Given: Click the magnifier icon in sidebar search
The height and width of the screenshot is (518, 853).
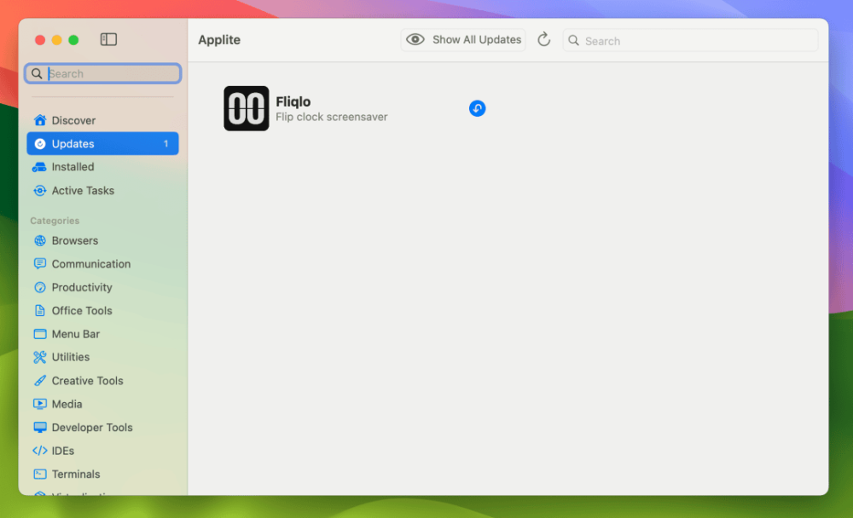Looking at the screenshot, I should (37, 73).
